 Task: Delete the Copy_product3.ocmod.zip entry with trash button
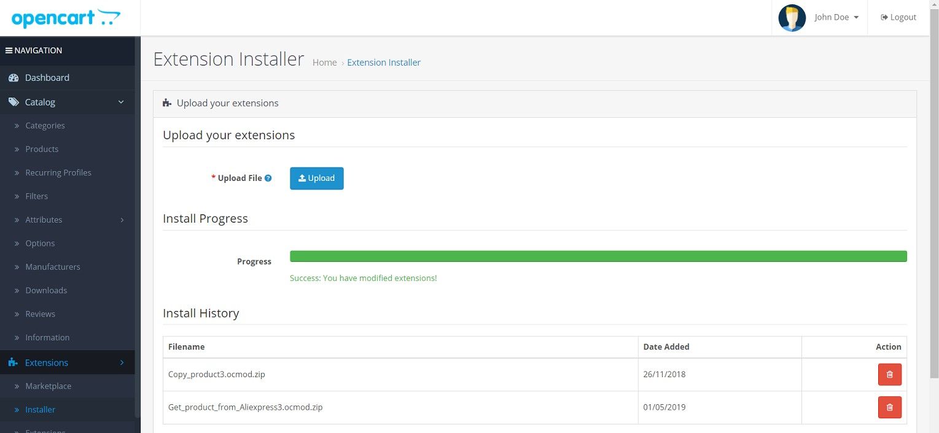point(890,375)
